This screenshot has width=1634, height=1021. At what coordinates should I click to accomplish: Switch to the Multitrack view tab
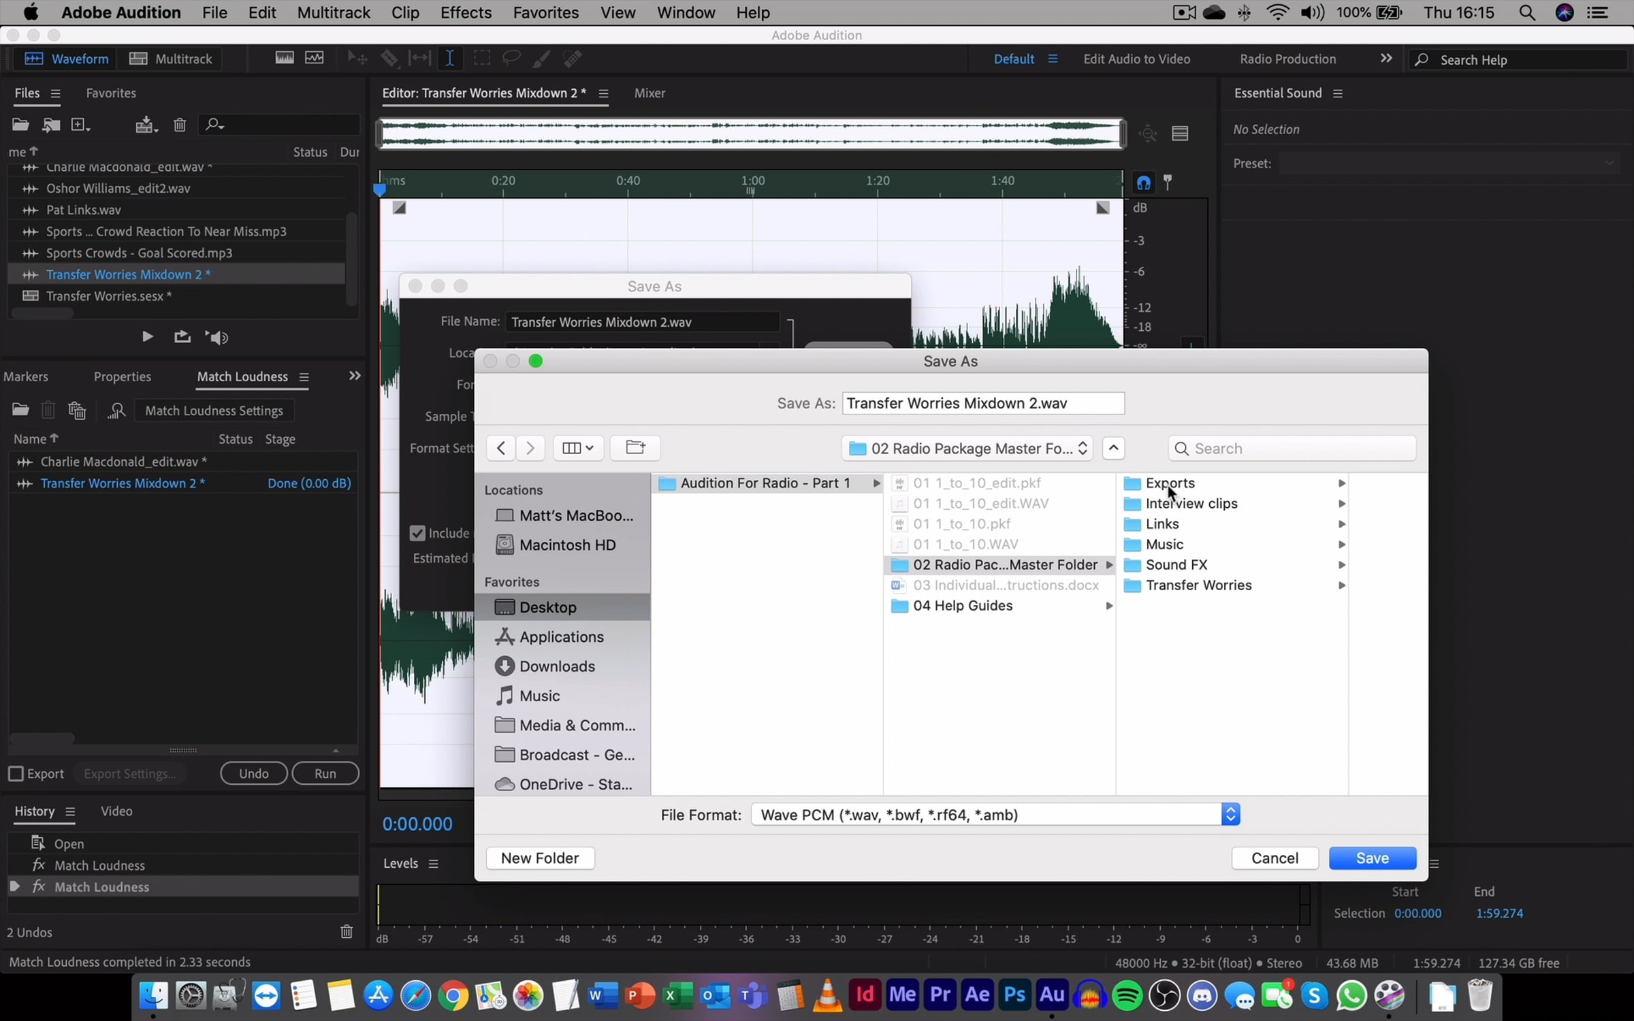point(172,59)
